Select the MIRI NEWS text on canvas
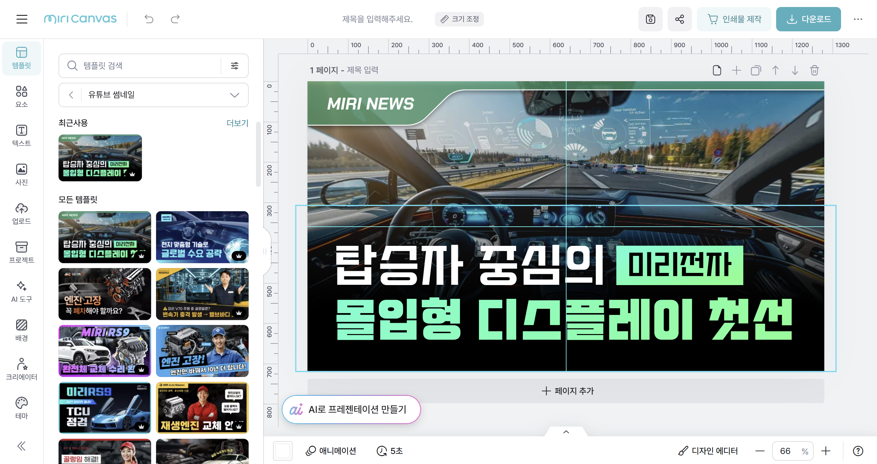 tap(371, 104)
